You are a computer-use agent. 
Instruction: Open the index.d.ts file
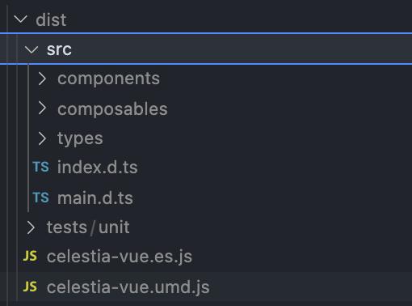pos(98,168)
